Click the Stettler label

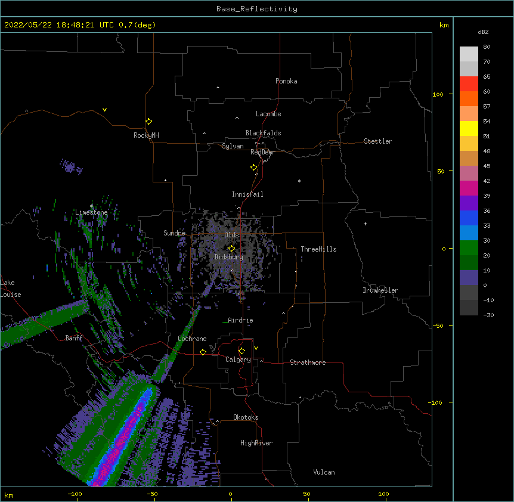[378, 141]
